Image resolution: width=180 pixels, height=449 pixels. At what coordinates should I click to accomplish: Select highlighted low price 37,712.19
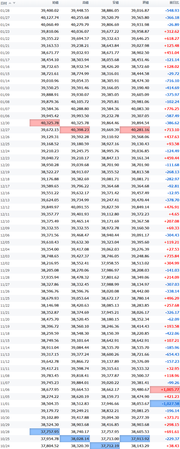105,446
